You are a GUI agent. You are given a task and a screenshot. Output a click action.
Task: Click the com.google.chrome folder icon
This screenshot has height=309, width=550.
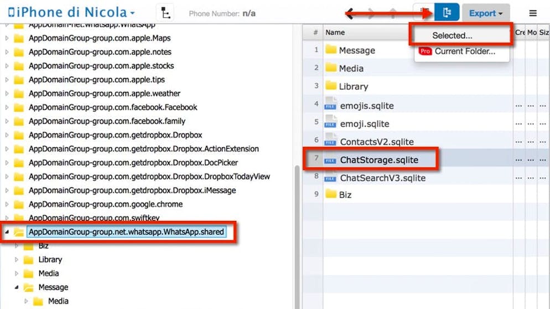[19, 204]
